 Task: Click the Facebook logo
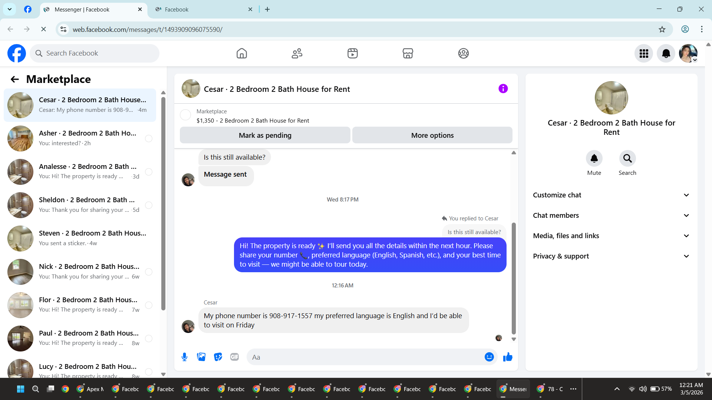17,53
